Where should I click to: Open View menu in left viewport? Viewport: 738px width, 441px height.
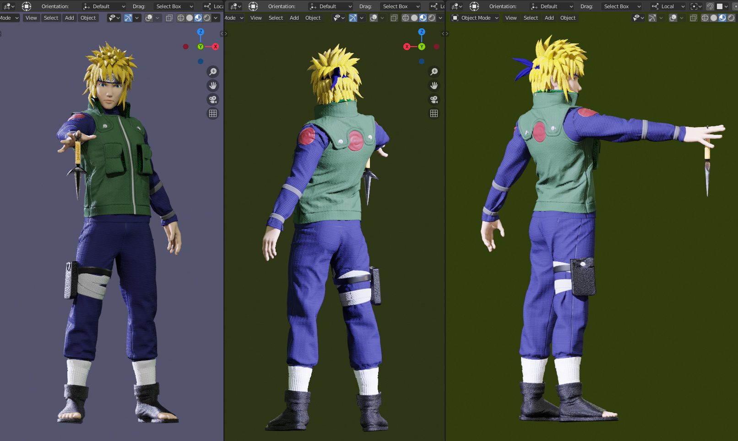[31, 18]
